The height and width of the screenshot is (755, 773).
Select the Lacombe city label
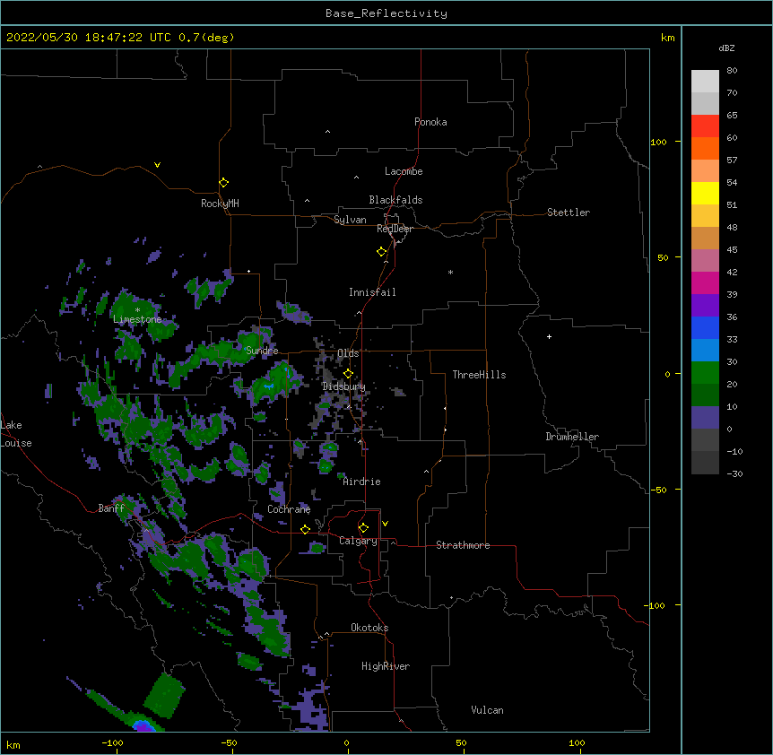404,171
